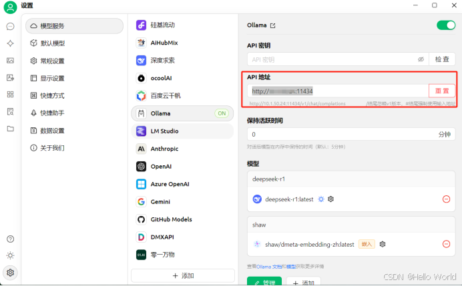This screenshot has height=286, width=462.
Task: Open settings gear for shaw/dmeta-embedding-zh model
Action: [x=383, y=244]
